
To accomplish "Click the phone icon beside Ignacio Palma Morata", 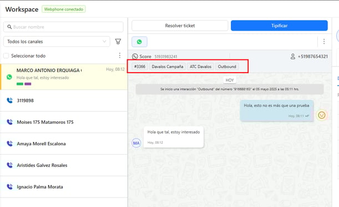I will (9, 186).
